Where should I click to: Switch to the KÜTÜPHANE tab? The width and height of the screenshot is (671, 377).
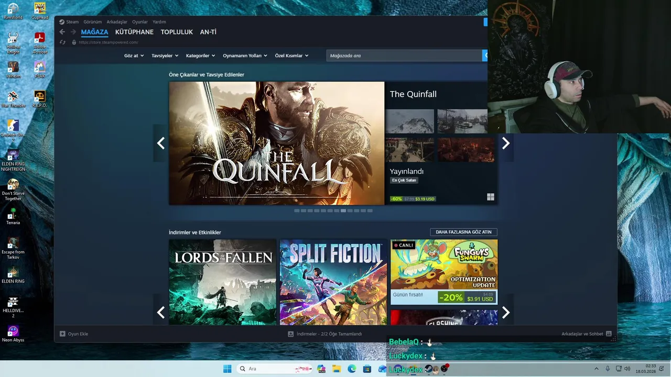pyautogui.click(x=134, y=32)
